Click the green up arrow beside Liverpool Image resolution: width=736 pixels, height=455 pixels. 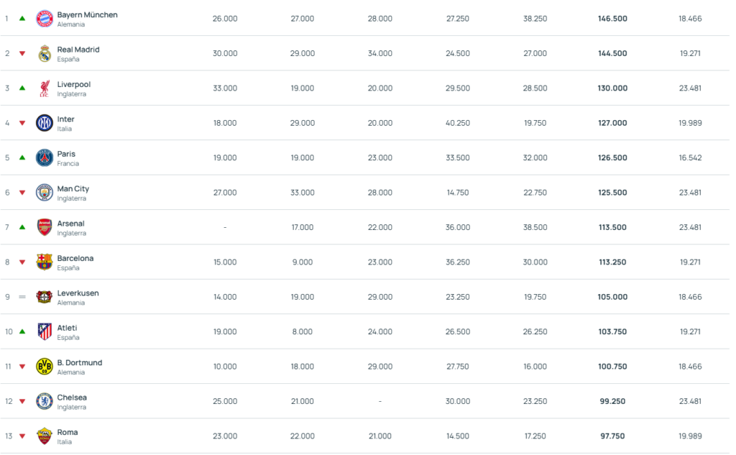(x=22, y=88)
